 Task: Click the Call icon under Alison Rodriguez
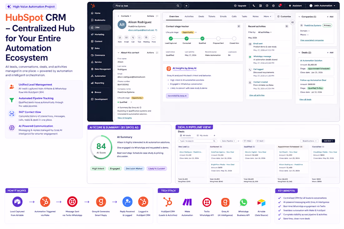[133, 37]
